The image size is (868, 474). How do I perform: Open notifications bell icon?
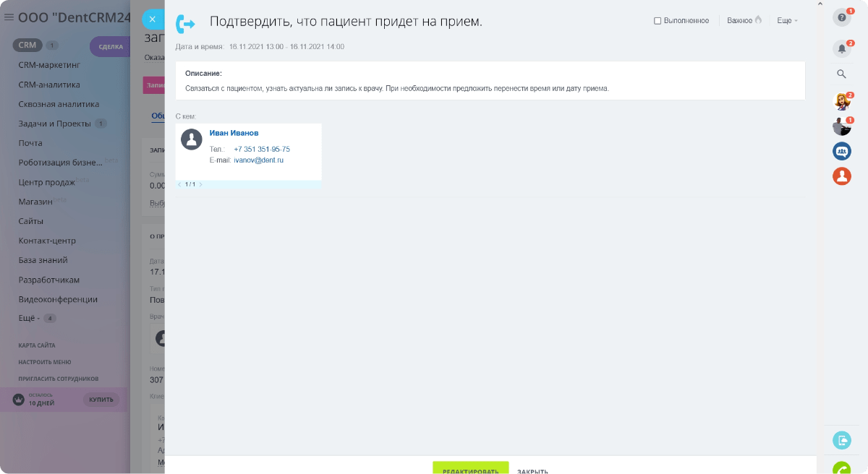[841, 49]
